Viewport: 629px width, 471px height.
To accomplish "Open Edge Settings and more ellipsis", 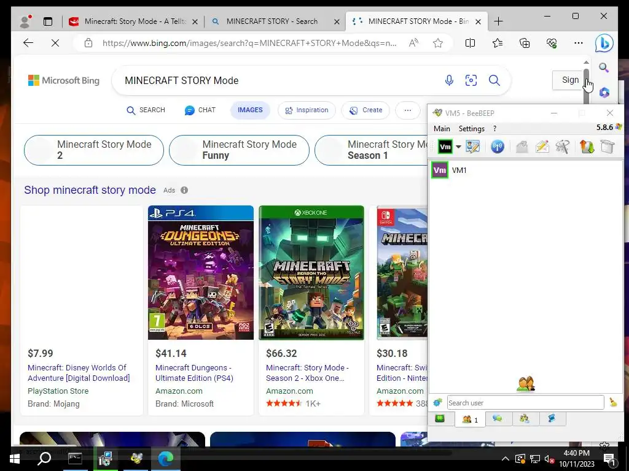I will pyautogui.click(x=579, y=43).
